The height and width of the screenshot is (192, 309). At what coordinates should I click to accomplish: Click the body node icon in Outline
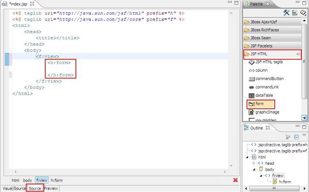point(261,169)
